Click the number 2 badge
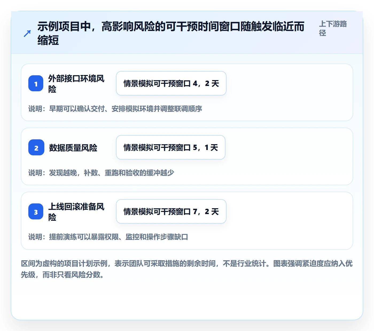Screen dimensions: 374x331 36,147
